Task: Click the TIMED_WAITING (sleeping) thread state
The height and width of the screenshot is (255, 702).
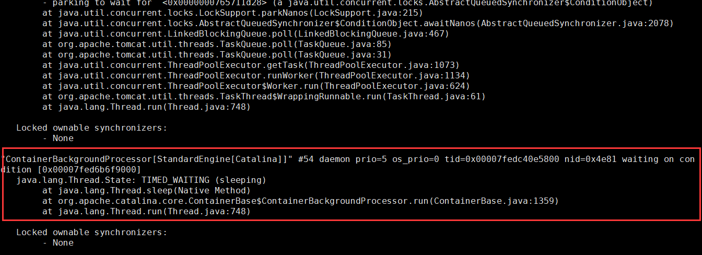Action: (204, 180)
